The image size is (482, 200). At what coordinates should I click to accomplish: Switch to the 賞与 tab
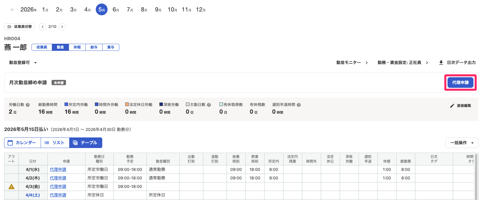(x=111, y=47)
